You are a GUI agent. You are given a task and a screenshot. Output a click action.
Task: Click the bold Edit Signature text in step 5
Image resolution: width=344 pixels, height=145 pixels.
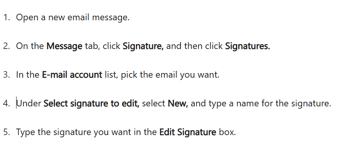point(187,132)
